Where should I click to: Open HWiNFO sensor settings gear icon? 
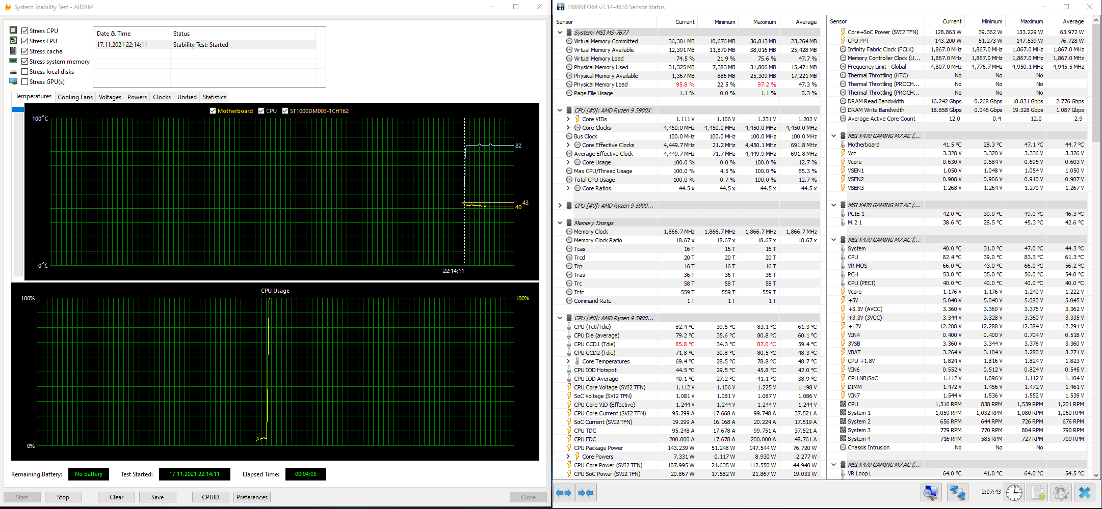[1061, 493]
